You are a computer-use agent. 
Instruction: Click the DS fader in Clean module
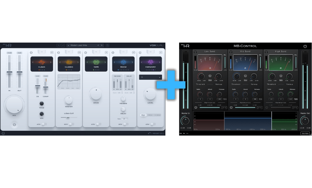coord(38,86)
